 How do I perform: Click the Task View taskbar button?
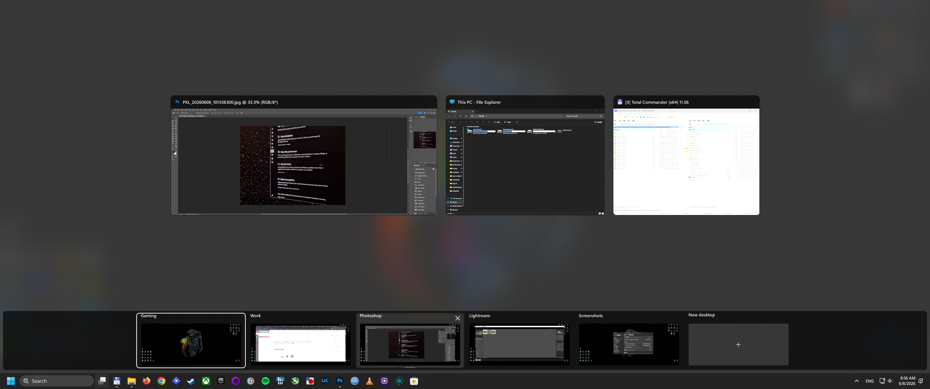(x=102, y=381)
